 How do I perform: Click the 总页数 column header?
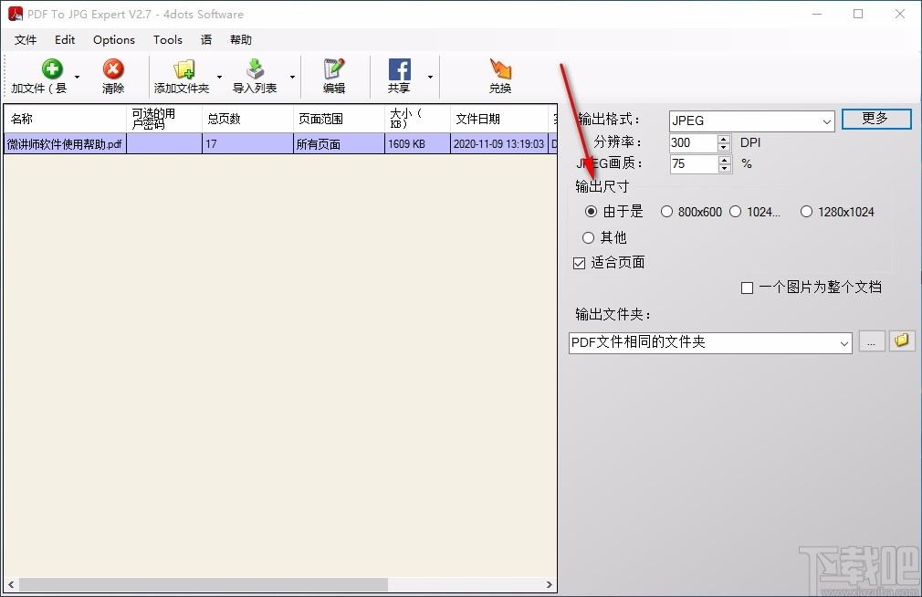247,119
